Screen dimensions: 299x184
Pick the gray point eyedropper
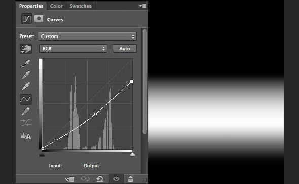coord(26,75)
